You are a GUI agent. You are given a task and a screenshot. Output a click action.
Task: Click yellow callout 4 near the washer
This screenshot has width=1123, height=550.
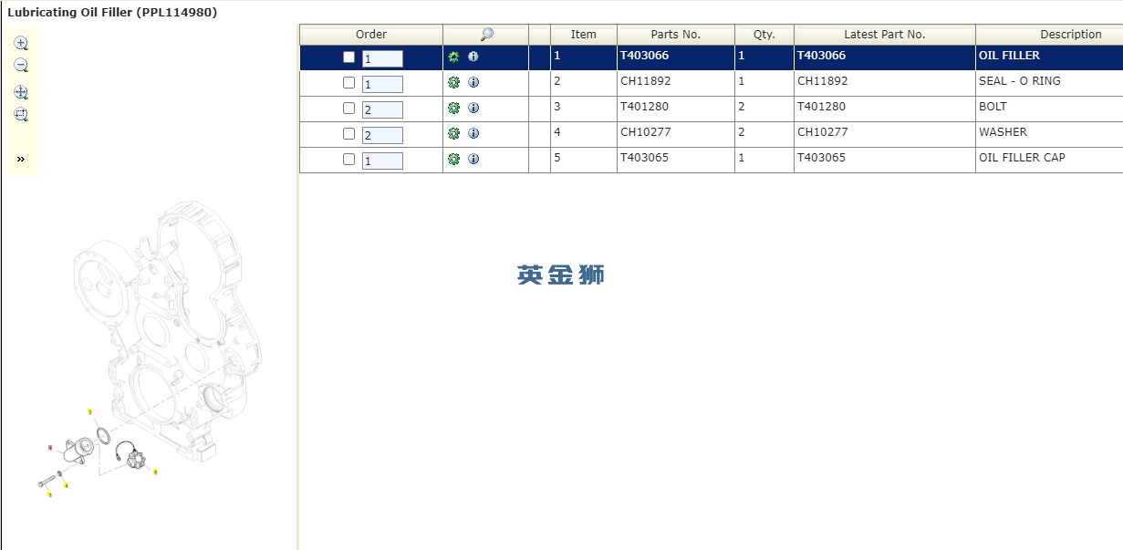coord(67,485)
